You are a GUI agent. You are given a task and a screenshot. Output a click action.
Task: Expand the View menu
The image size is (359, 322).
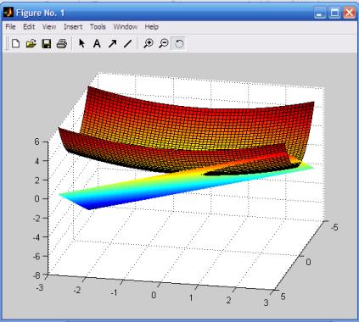click(49, 27)
